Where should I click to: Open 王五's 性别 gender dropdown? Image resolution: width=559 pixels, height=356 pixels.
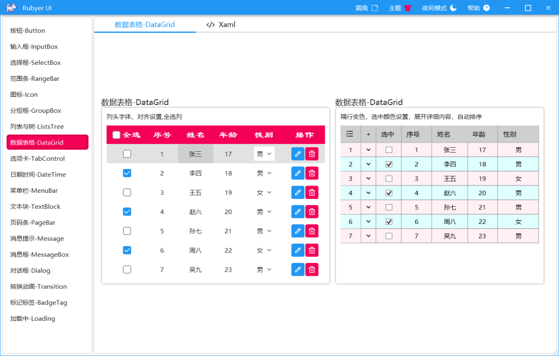click(264, 192)
